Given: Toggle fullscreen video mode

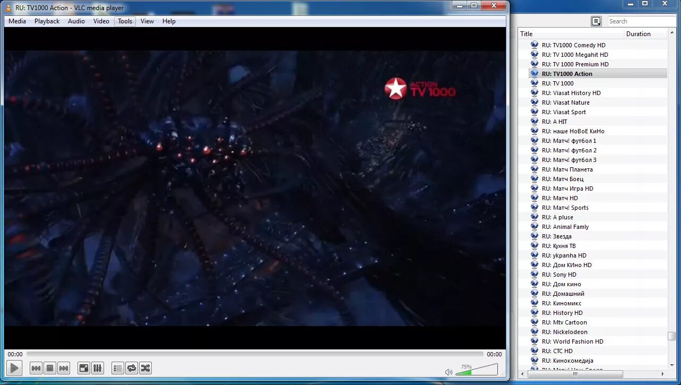Looking at the screenshot, I should (84, 368).
